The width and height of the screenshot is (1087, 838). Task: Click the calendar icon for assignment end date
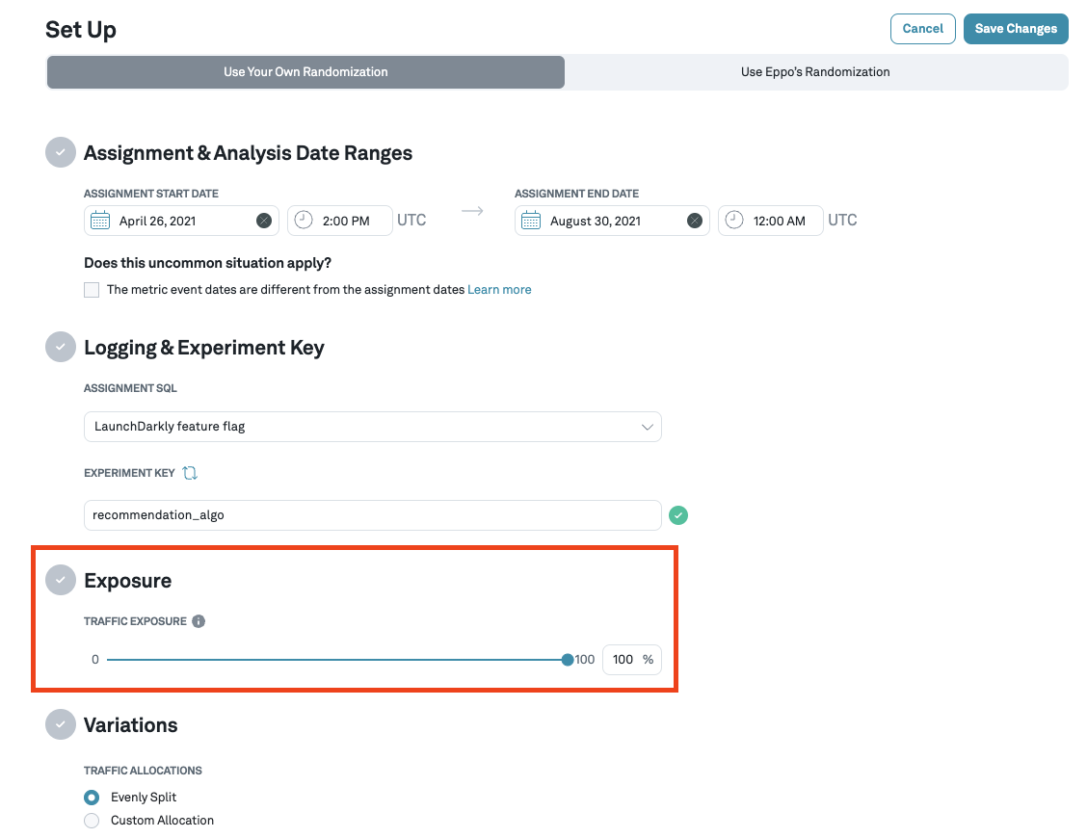click(x=531, y=221)
